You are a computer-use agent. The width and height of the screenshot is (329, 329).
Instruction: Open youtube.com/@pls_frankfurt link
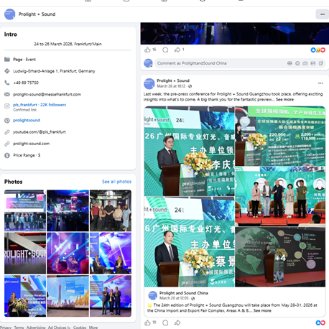(40, 132)
